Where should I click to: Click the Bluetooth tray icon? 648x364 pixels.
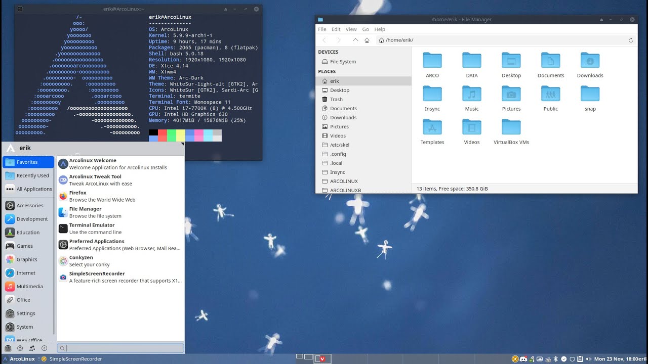click(555, 359)
